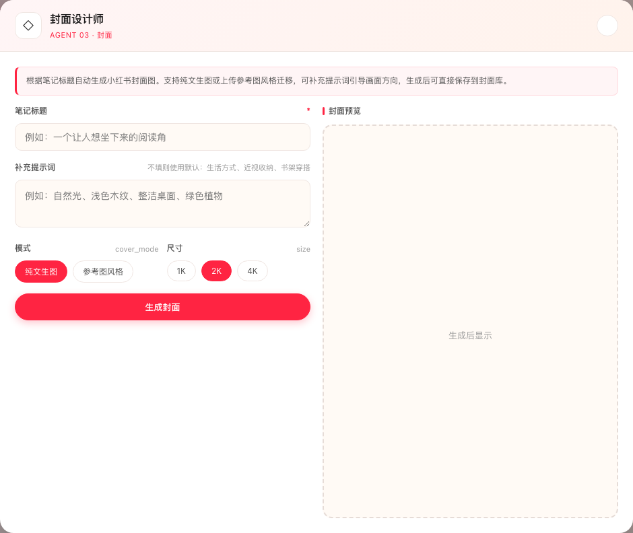The image size is (633, 533).
Task: Click the default hint 不填则使用默认 text
Action: click(x=229, y=168)
